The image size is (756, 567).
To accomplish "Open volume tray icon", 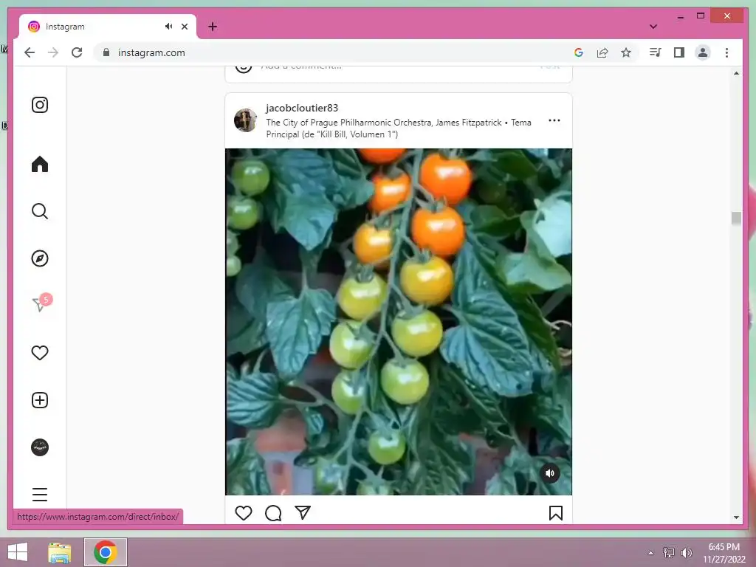I will 686,552.
